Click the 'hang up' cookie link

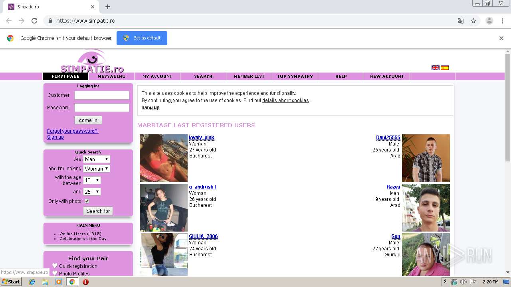pos(151,108)
